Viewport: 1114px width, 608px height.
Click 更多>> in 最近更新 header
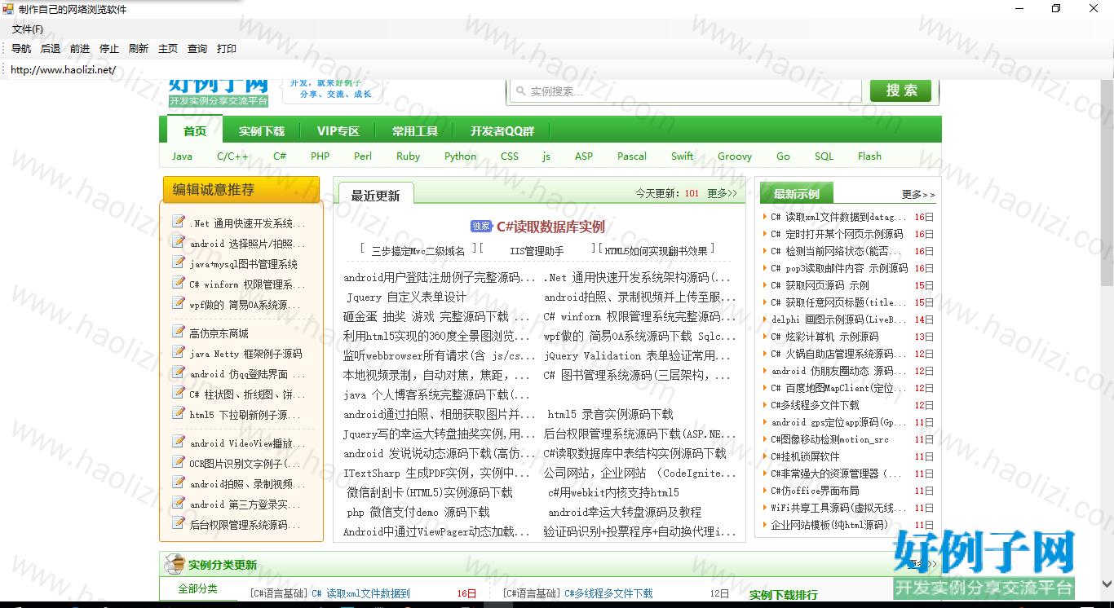coord(722,193)
